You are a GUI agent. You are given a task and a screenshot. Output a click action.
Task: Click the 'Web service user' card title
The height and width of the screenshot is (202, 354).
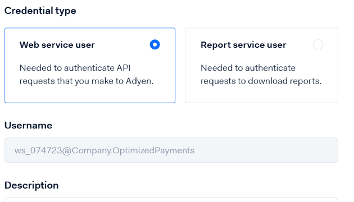pyautogui.click(x=57, y=45)
